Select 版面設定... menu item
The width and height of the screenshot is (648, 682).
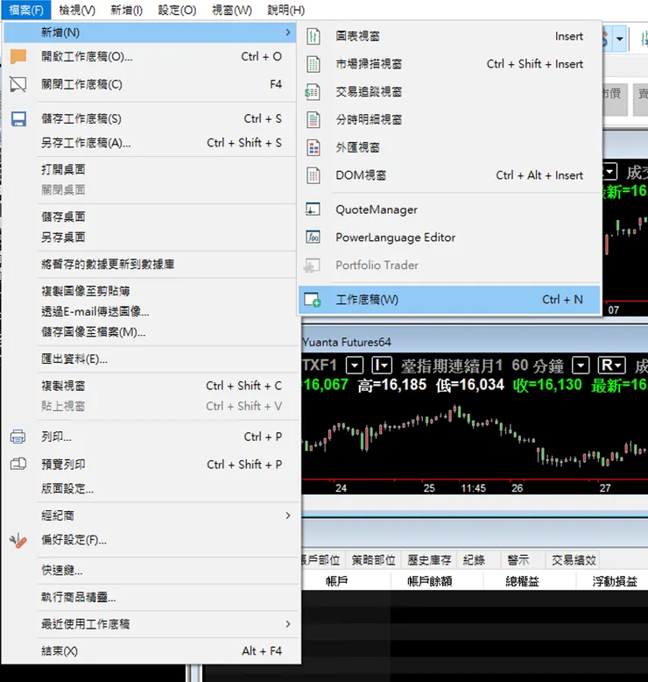(x=151, y=488)
